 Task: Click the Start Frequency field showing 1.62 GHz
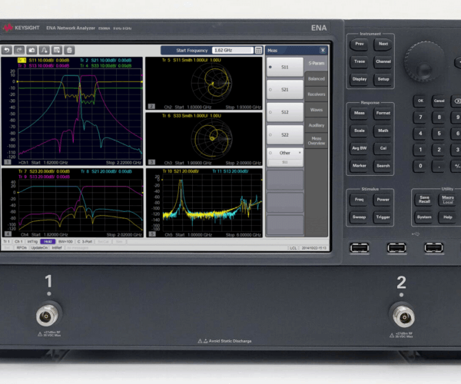point(232,50)
